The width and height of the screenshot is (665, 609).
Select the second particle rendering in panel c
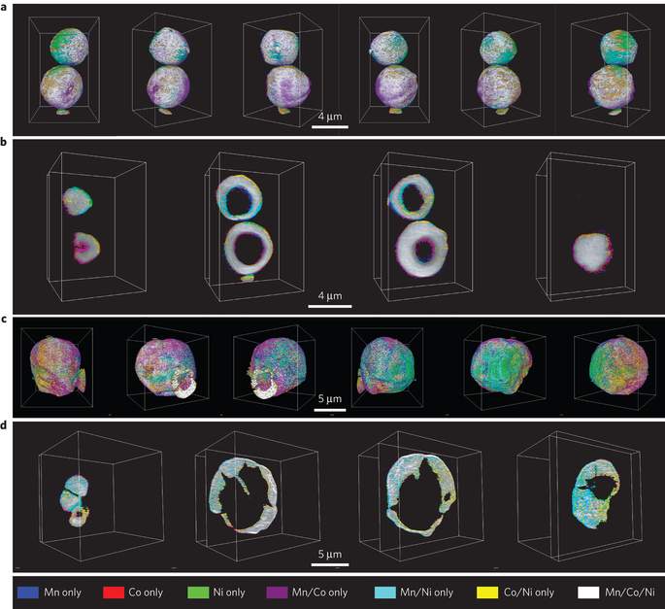[x=168, y=367]
